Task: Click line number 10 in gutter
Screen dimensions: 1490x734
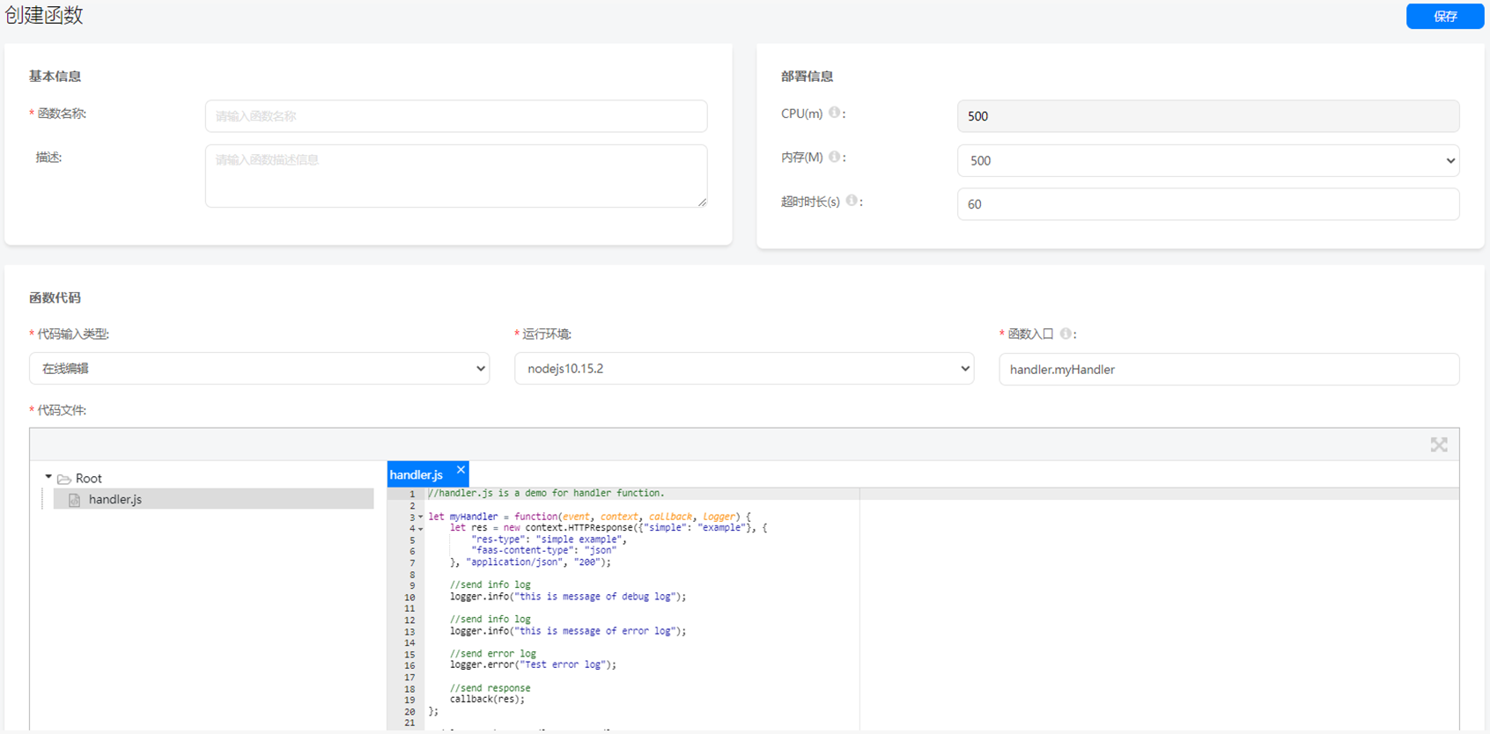Action: [x=409, y=597]
